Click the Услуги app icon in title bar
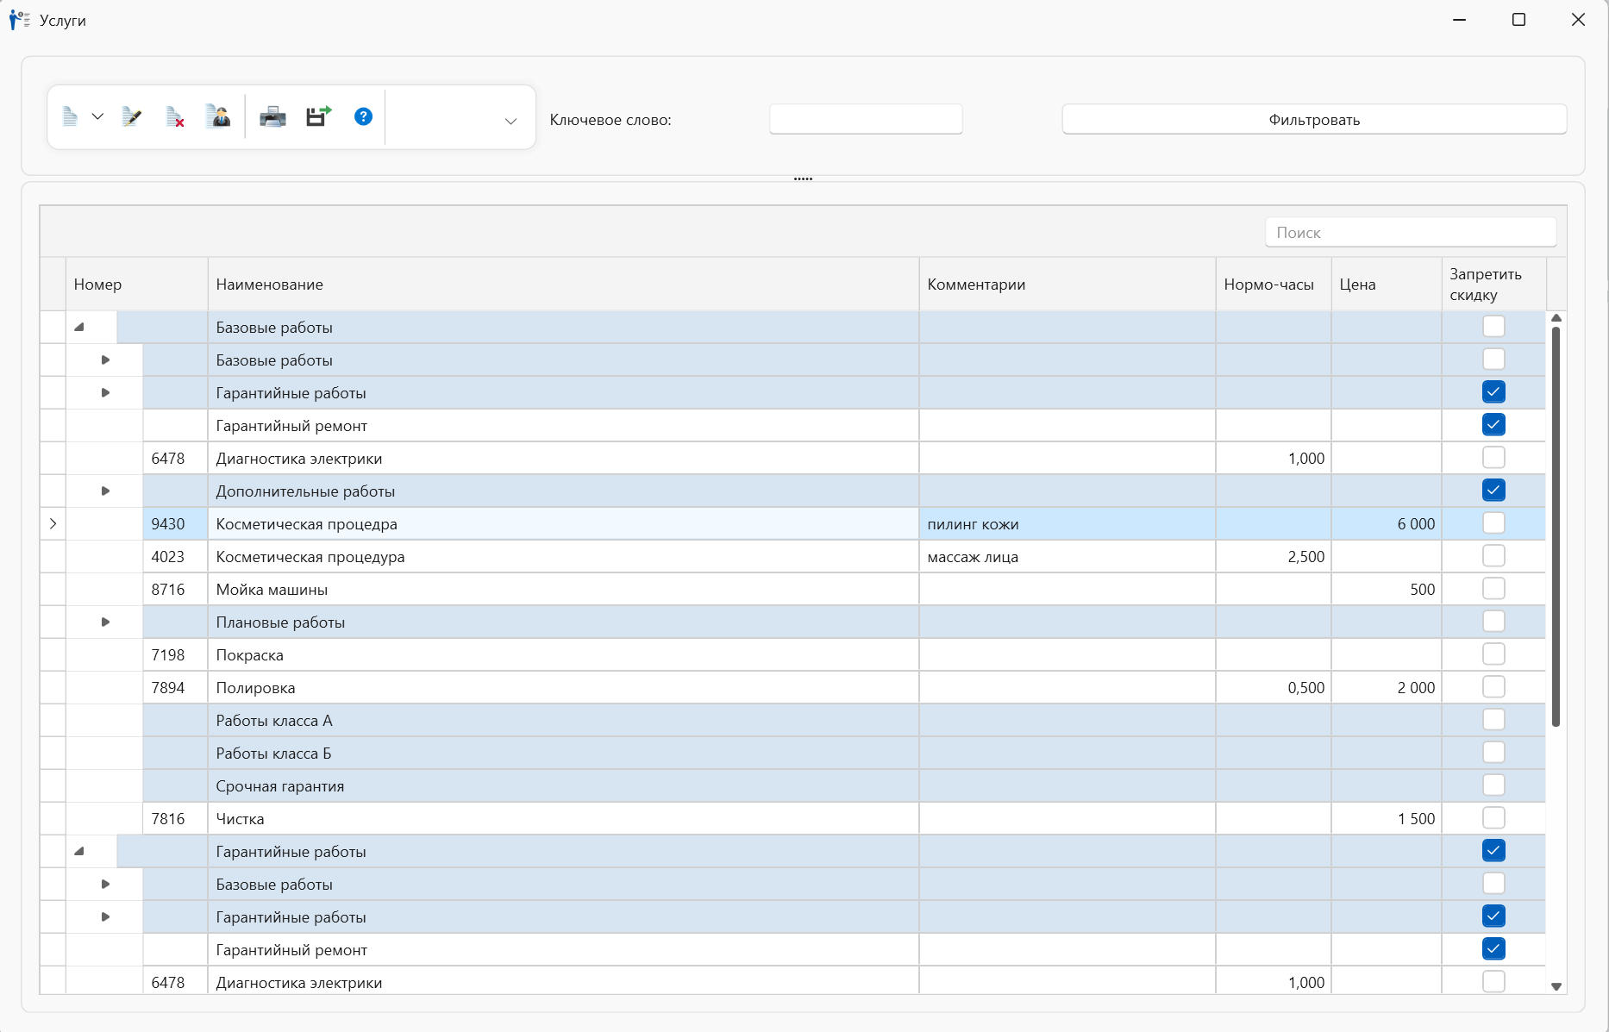The width and height of the screenshot is (1609, 1032). coord(19,20)
